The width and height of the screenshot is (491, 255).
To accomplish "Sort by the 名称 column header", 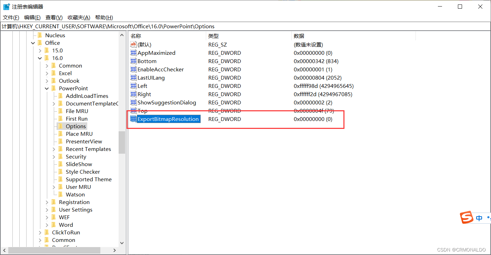I will point(167,36).
